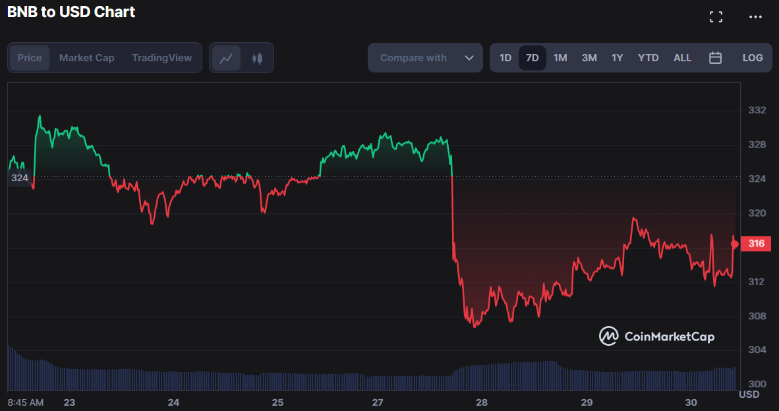
Task: Click the red 316 price marker
Action: click(755, 243)
